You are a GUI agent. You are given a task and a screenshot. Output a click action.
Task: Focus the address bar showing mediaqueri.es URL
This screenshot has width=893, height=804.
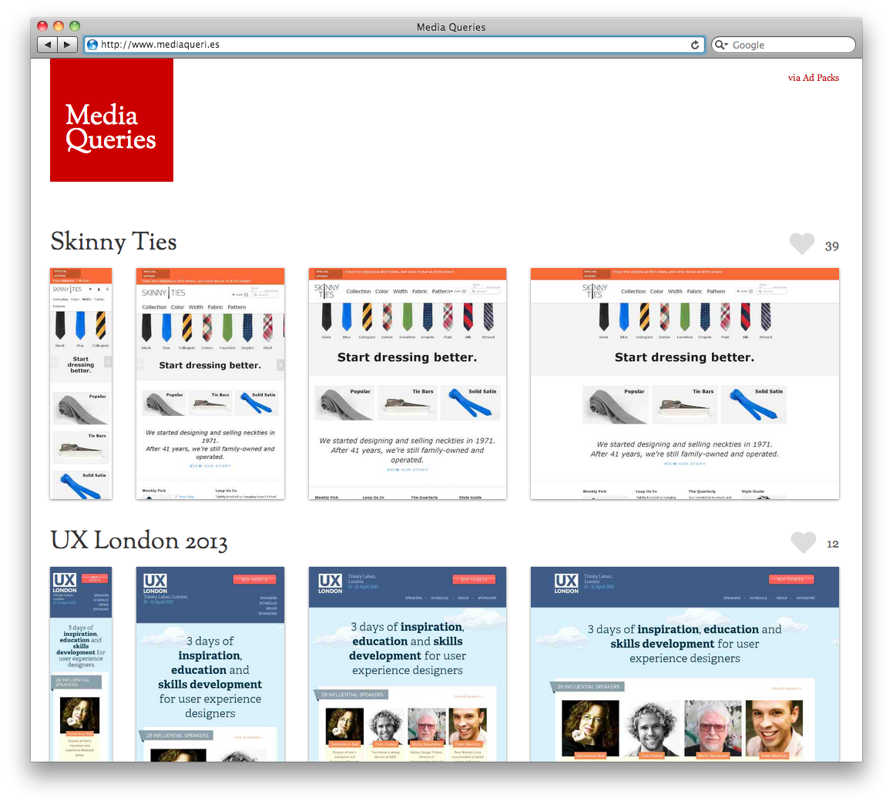coord(394,45)
